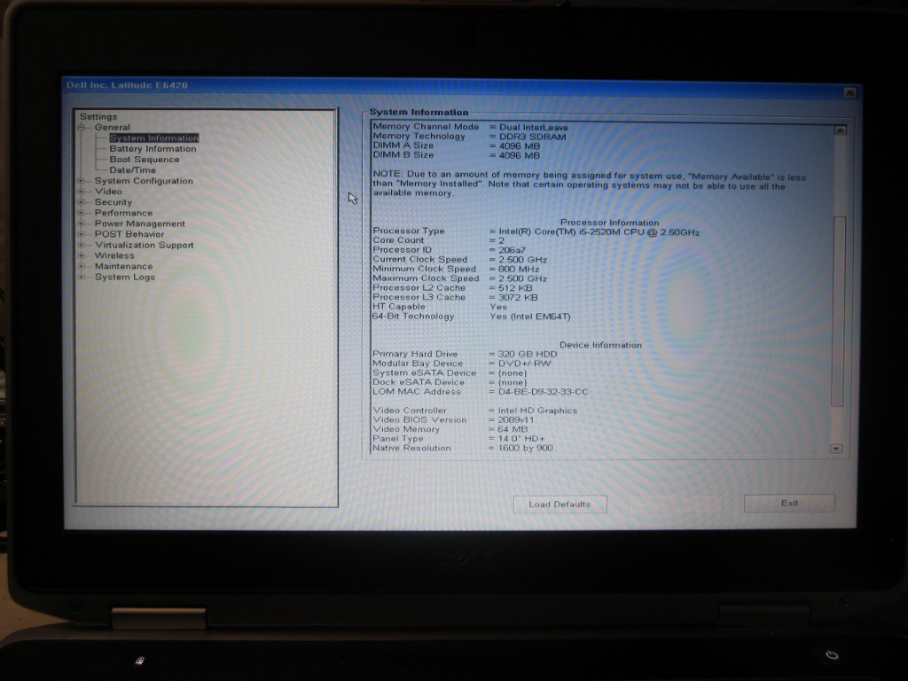
Task: Click the Processor L3 Cache 3072 KB value
Action: click(518, 298)
